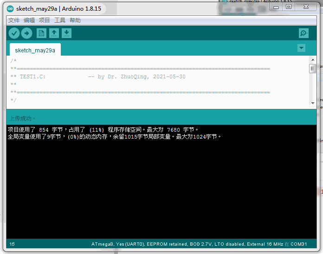Select the sketch_may29a tab
This screenshot has height=254, width=323.
(x=35, y=50)
